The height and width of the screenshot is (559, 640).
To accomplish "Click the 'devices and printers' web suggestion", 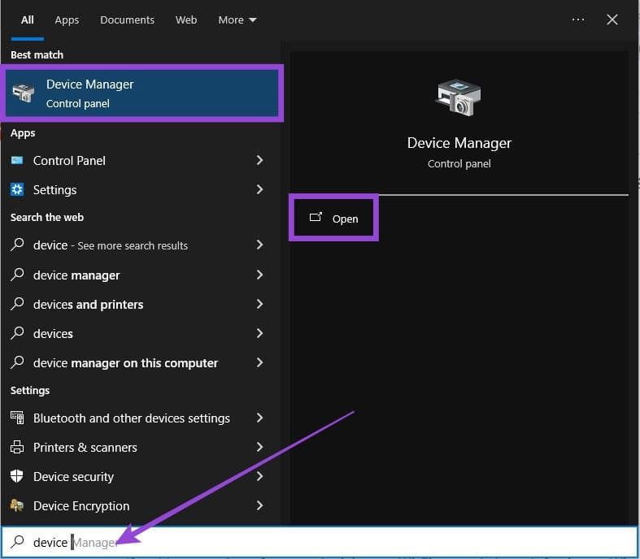I will click(x=141, y=304).
